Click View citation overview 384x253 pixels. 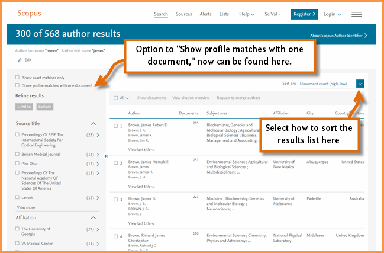click(191, 98)
